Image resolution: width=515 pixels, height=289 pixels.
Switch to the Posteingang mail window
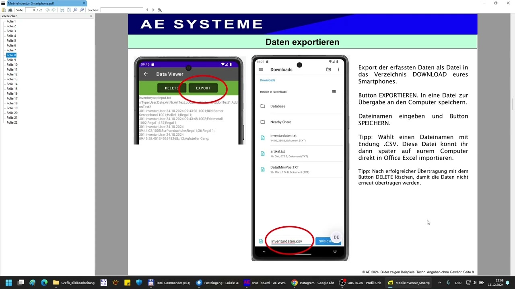(x=217, y=283)
